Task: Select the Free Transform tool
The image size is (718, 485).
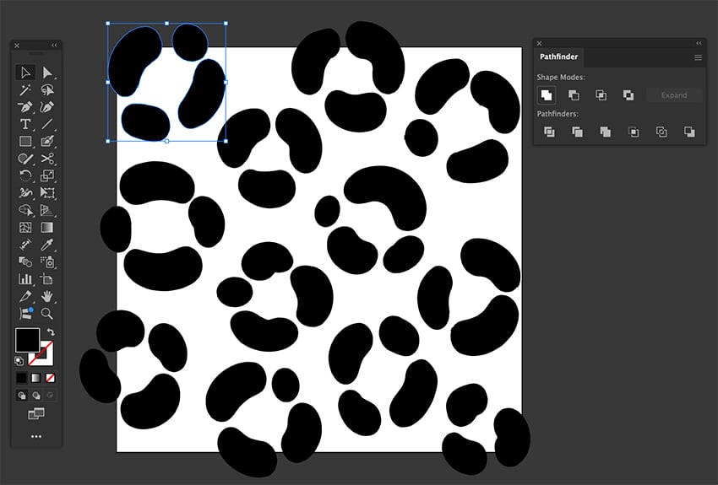Action: click(x=47, y=193)
